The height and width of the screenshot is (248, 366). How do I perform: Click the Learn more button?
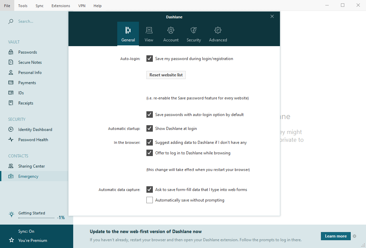coord(335,236)
